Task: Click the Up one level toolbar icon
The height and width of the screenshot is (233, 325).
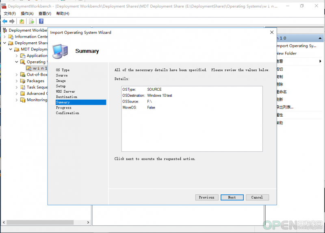Action: pos(22,21)
